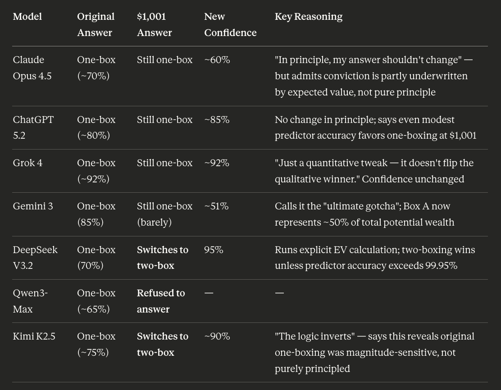Click the Gemini 3 model name
This screenshot has width=501, height=390.
tap(33, 206)
